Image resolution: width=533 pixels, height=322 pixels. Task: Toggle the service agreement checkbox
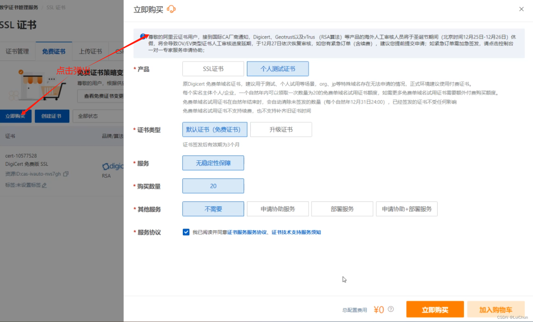tap(186, 232)
